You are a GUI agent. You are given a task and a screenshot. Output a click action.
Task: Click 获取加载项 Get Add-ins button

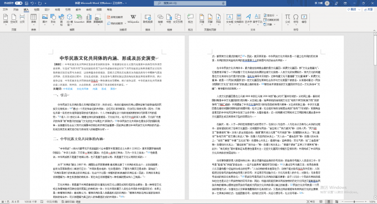[115, 17]
